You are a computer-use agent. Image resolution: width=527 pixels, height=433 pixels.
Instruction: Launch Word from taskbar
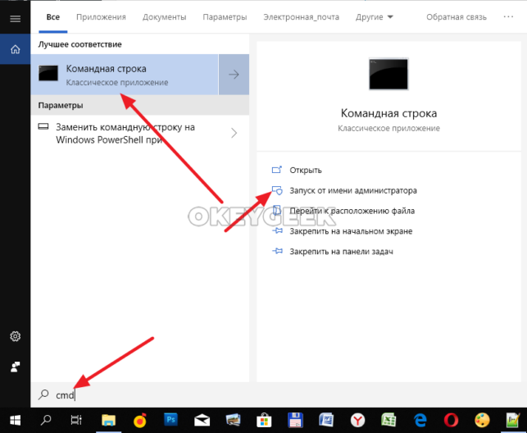tap(326, 420)
